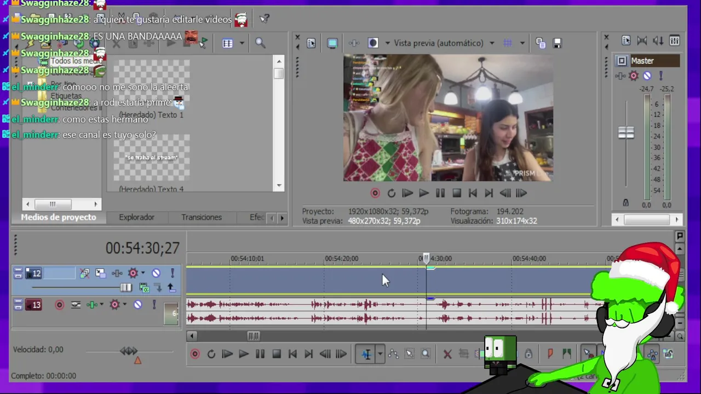Open mixing console from master panel
Screen dimensions: 701x394
click(675, 40)
